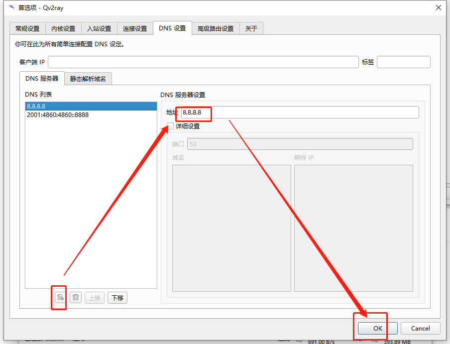
Task: Click the add DNS server icon
Action: (x=60, y=298)
